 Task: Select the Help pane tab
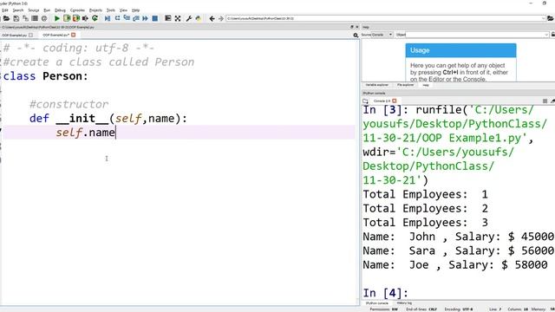(426, 85)
